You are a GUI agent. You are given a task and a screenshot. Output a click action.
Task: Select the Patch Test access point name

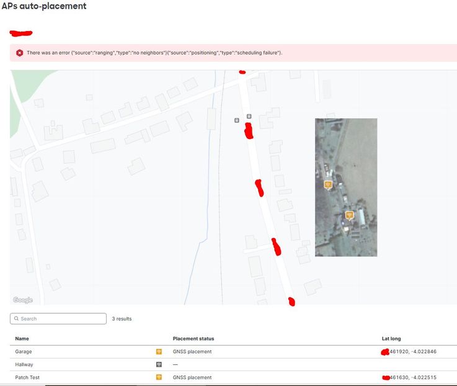(27, 377)
